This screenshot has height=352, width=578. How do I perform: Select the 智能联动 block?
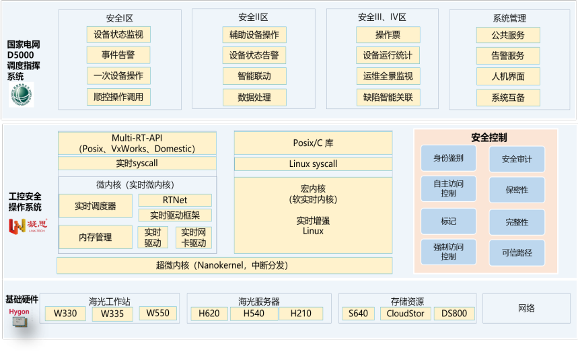pyautogui.click(x=254, y=76)
